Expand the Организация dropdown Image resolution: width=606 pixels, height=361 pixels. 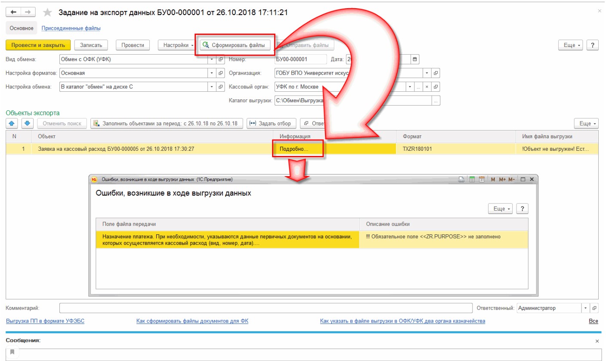pyautogui.click(x=427, y=73)
